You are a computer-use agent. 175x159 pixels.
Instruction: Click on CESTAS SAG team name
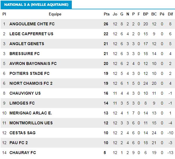coord(23,133)
